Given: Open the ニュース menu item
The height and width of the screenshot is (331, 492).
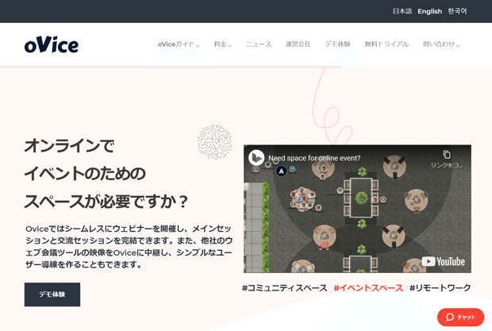Looking at the screenshot, I should click(x=259, y=44).
